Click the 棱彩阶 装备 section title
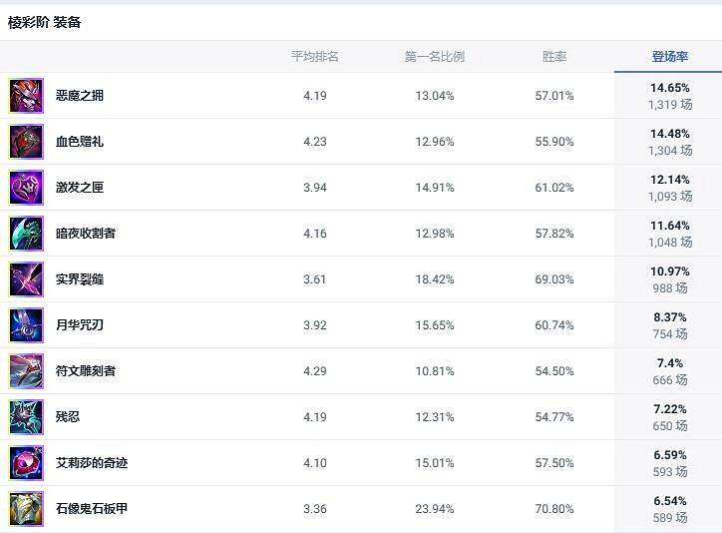Screen dimensions: 722x533 [45, 22]
